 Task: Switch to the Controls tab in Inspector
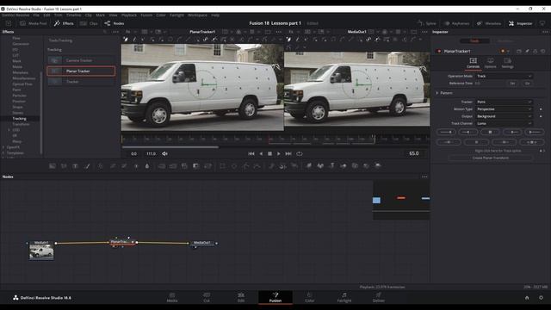tap(473, 63)
